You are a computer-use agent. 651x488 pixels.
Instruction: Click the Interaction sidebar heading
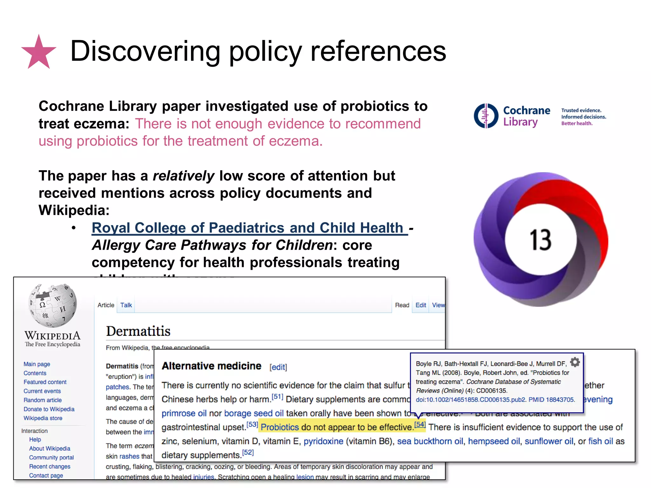34,431
